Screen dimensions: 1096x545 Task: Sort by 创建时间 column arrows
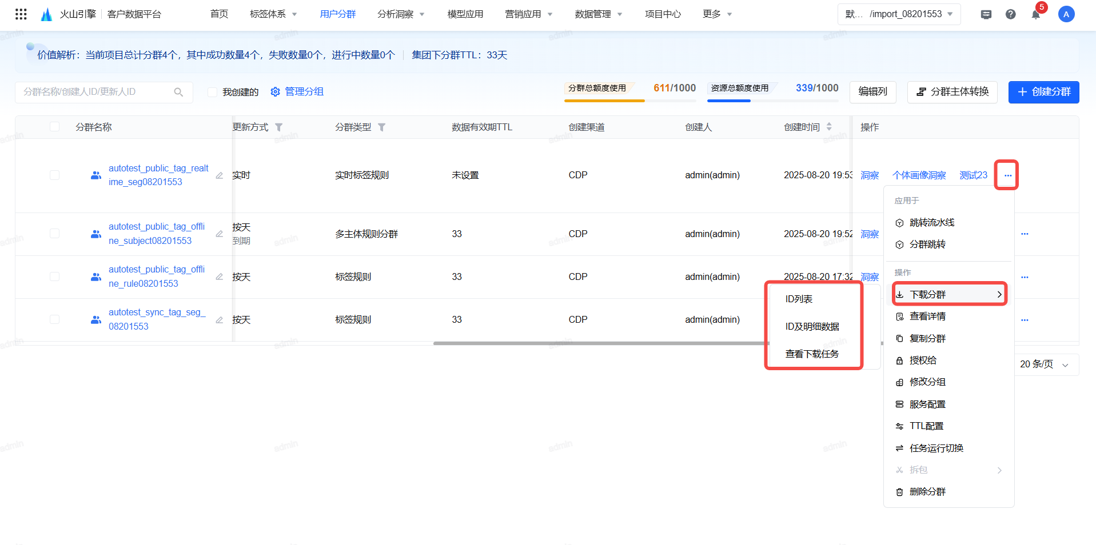point(829,127)
